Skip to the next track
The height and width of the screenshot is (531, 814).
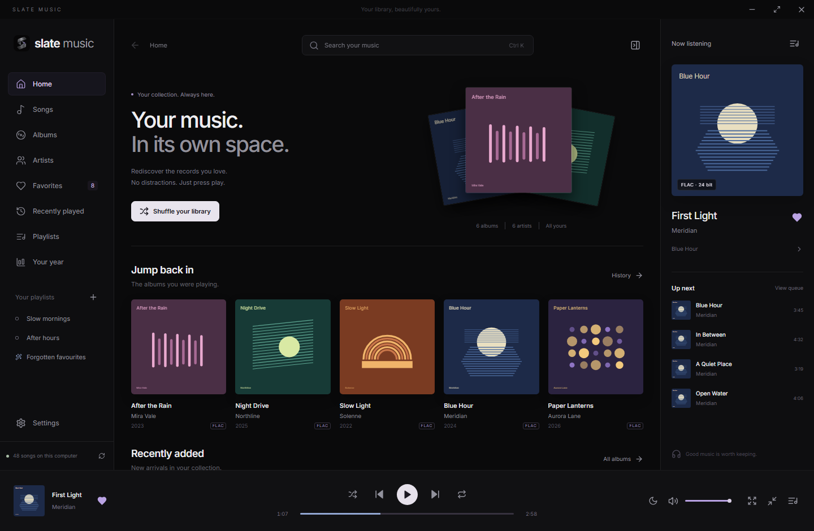[x=435, y=494]
